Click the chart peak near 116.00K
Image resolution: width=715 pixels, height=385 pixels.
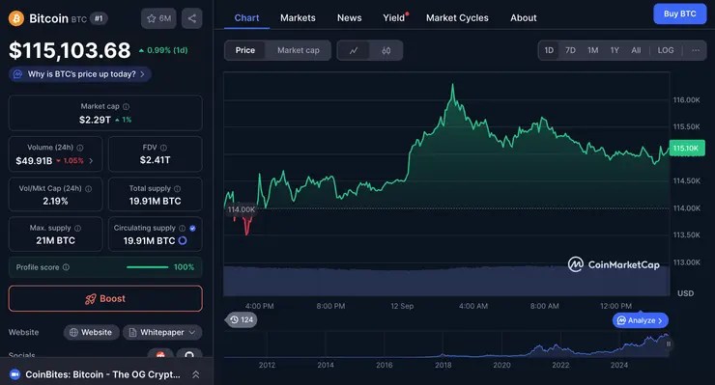click(452, 86)
